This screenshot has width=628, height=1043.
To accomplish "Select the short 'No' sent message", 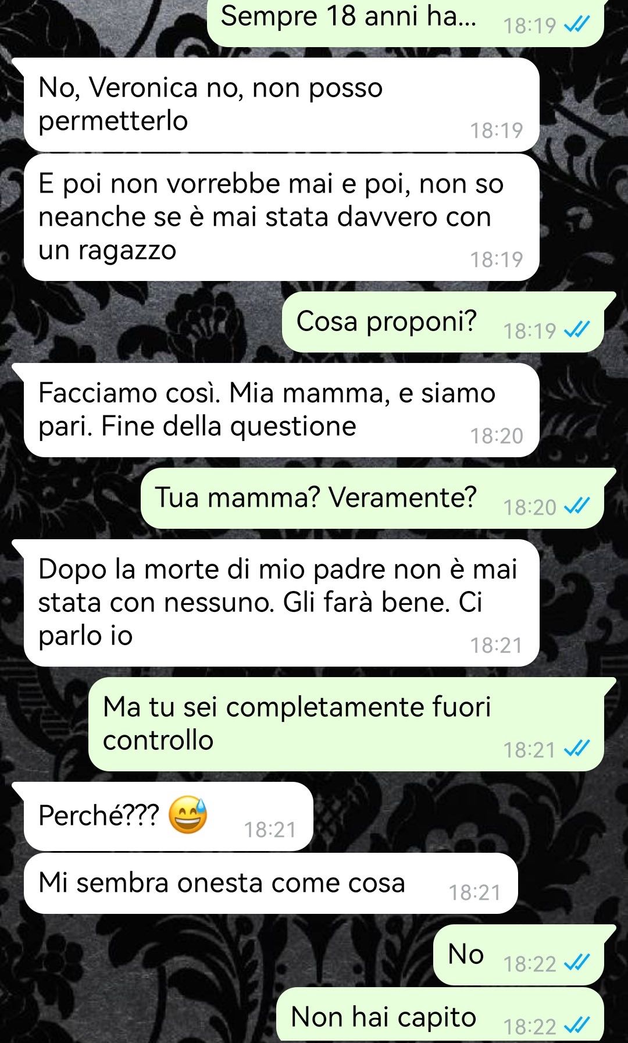I will (519, 955).
